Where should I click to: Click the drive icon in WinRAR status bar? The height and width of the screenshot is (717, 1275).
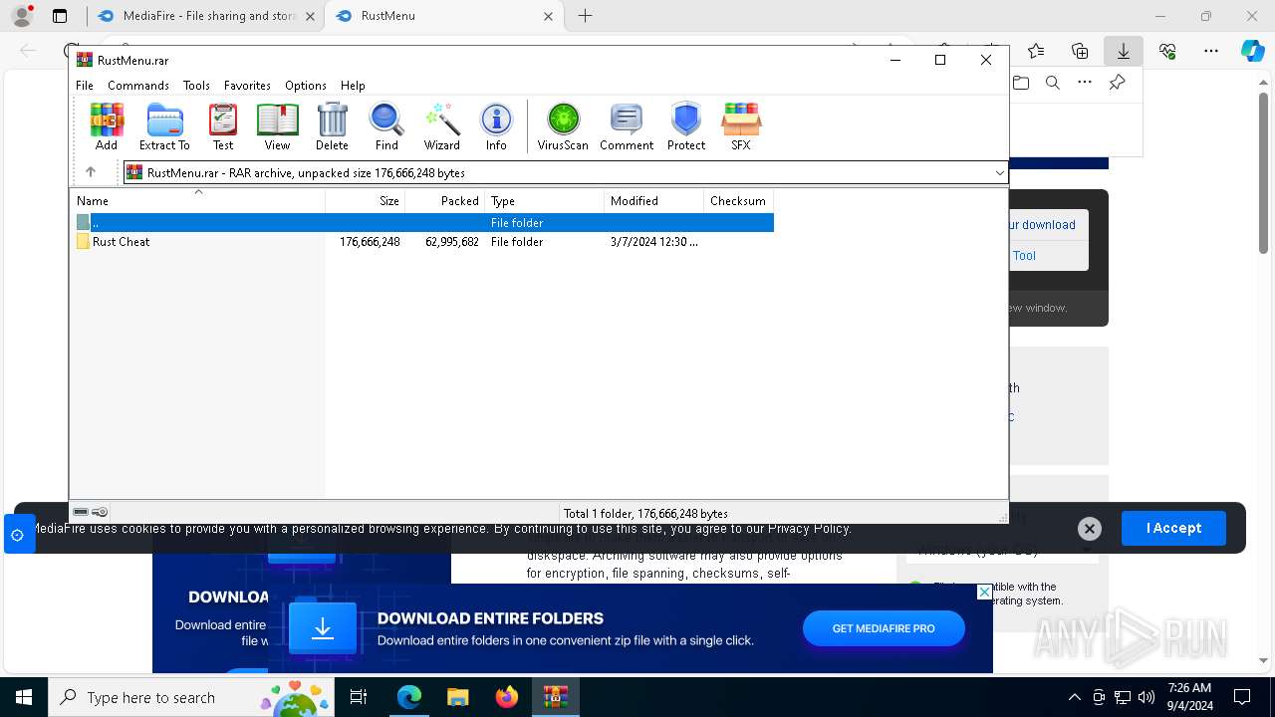[81, 512]
